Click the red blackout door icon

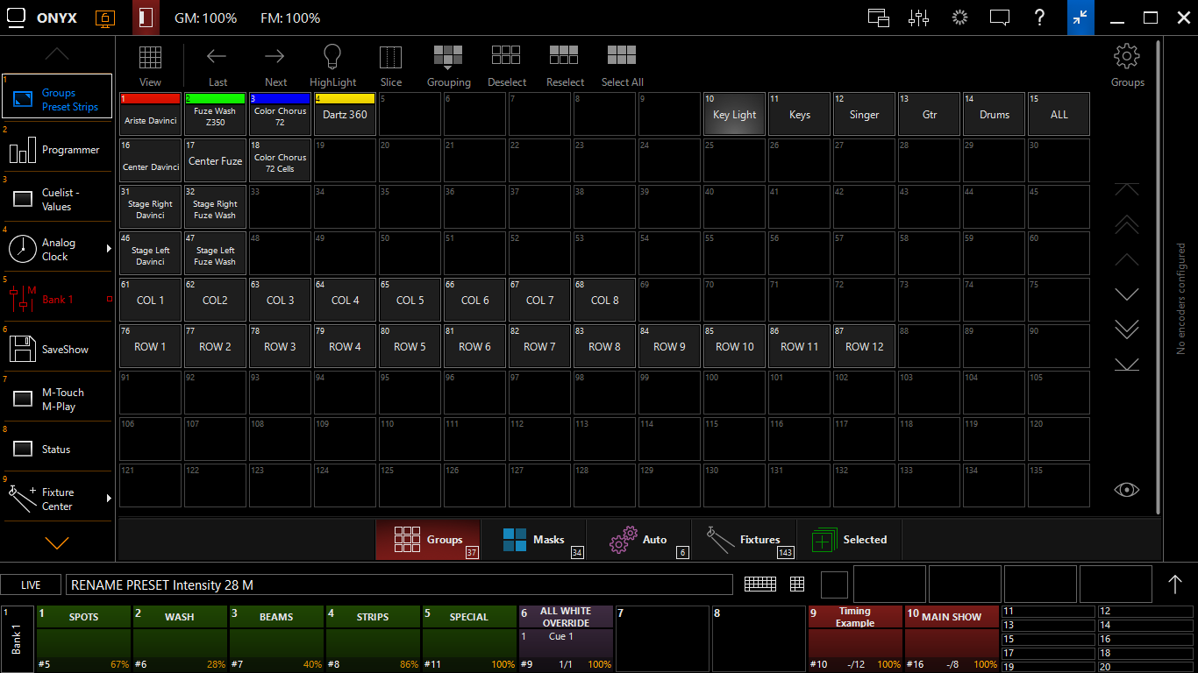coord(146,18)
